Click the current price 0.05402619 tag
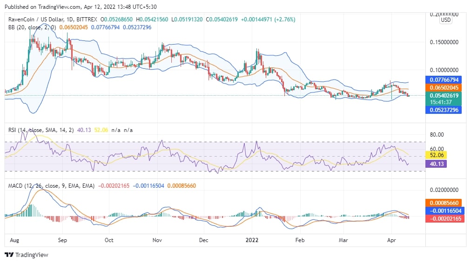 coord(444,96)
